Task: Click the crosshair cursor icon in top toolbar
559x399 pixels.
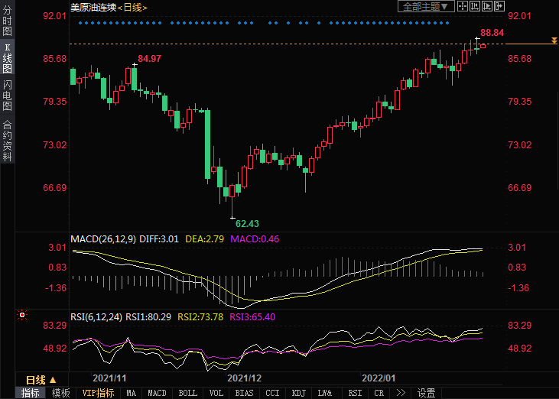Action: pos(464,7)
